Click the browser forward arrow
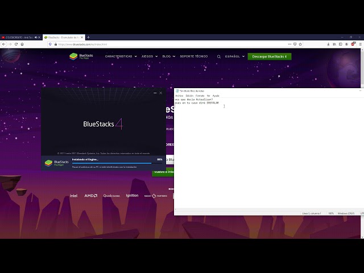Screen dimensions: 364x273 pos(10,44)
